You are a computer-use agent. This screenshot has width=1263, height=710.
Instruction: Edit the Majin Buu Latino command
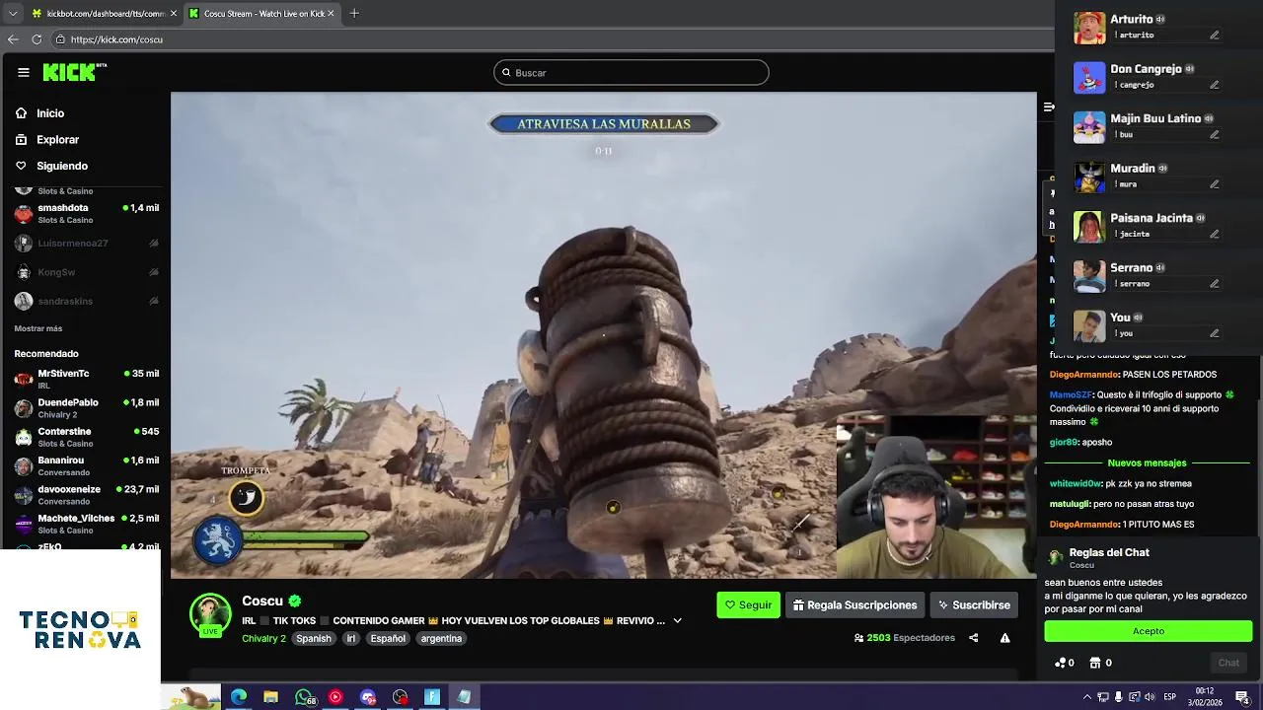[1215, 134]
